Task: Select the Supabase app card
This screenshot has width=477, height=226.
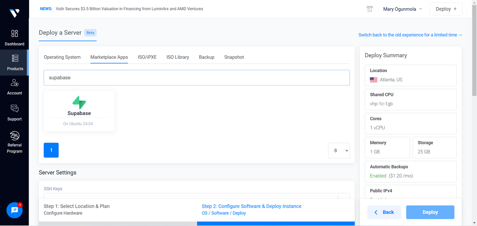Action: coord(79,111)
